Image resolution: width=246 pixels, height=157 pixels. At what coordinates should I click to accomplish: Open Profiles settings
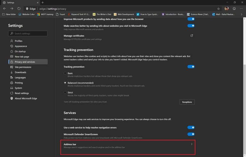(x=28, y=41)
